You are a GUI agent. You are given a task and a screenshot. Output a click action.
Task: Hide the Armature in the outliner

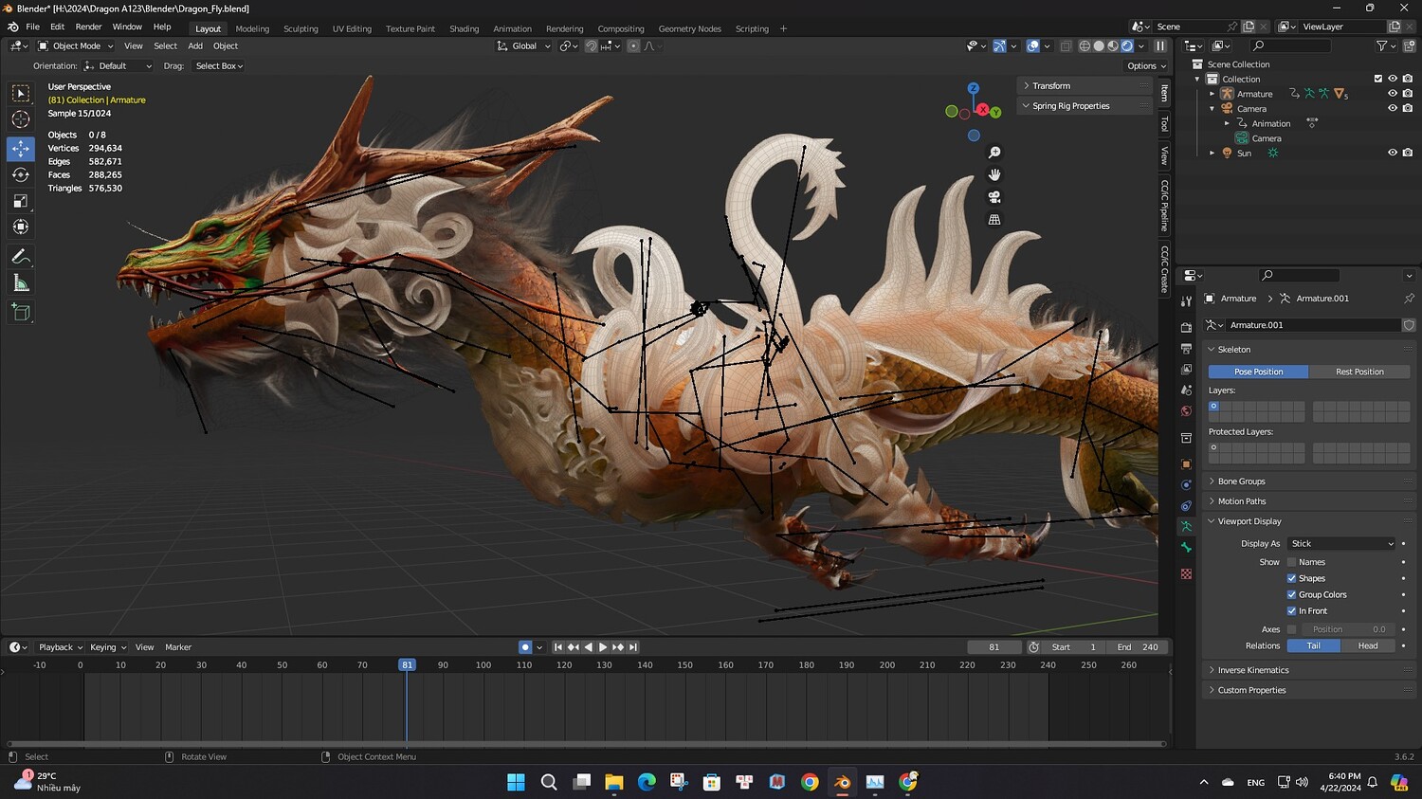(x=1393, y=94)
